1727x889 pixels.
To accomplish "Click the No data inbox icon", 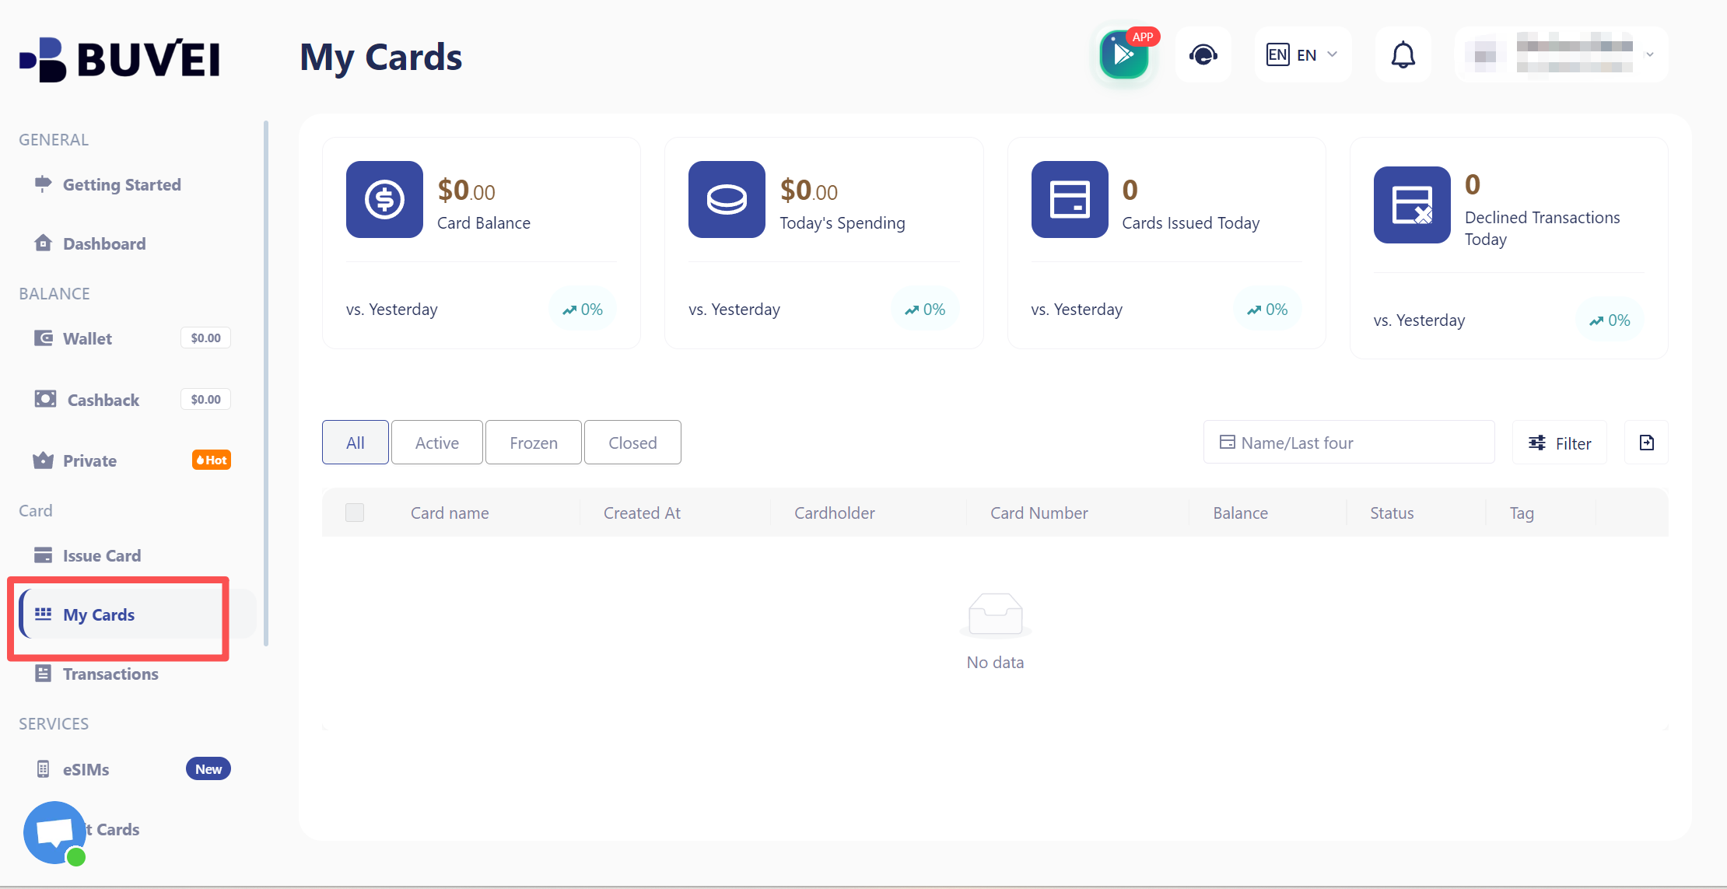I will click(x=995, y=614).
